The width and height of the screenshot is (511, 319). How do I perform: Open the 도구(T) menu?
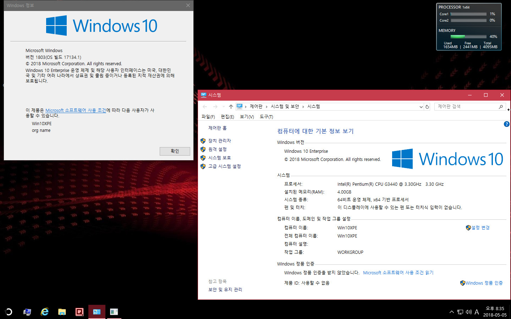pos(267,117)
